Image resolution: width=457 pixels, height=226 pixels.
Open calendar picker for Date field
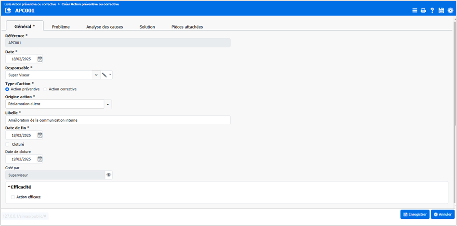tap(40, 59)
